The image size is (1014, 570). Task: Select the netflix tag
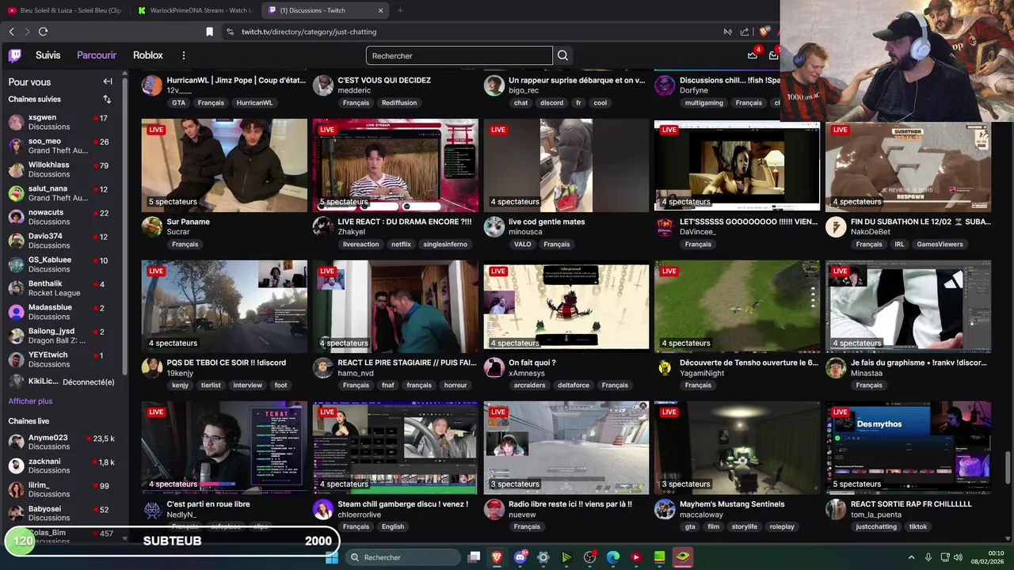(401, 245)
